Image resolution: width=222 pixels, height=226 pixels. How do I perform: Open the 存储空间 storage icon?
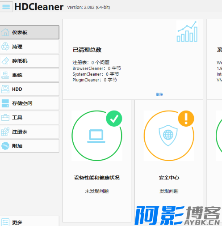click(5, 103)
